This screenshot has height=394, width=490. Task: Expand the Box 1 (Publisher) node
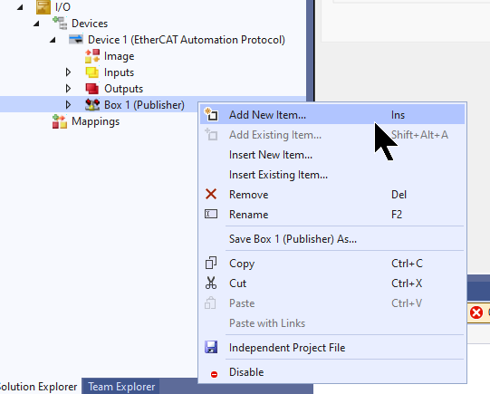click(x=68, y=105)
